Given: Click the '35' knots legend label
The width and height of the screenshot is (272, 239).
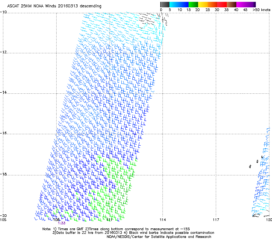Looking at the screenshot, I should [226, 10].
